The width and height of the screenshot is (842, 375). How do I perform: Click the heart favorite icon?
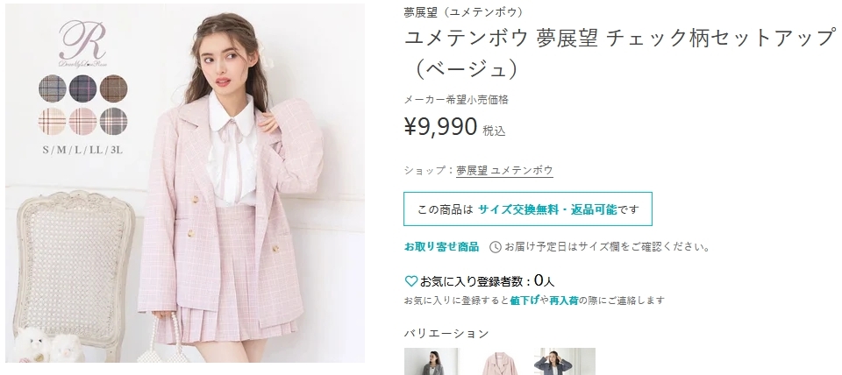(410, 280)
